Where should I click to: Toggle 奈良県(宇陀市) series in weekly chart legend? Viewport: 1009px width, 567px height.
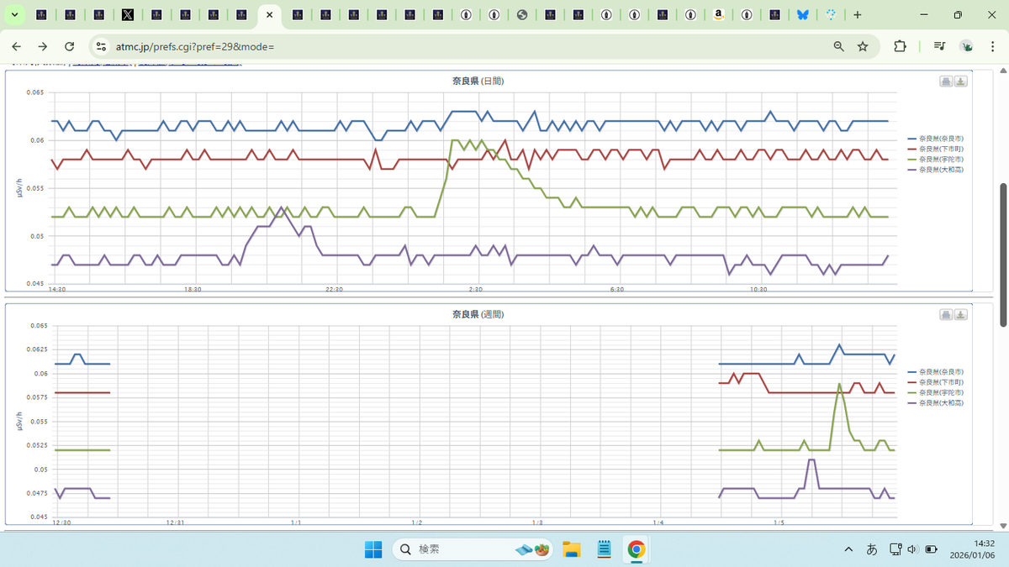coord(935,392)
